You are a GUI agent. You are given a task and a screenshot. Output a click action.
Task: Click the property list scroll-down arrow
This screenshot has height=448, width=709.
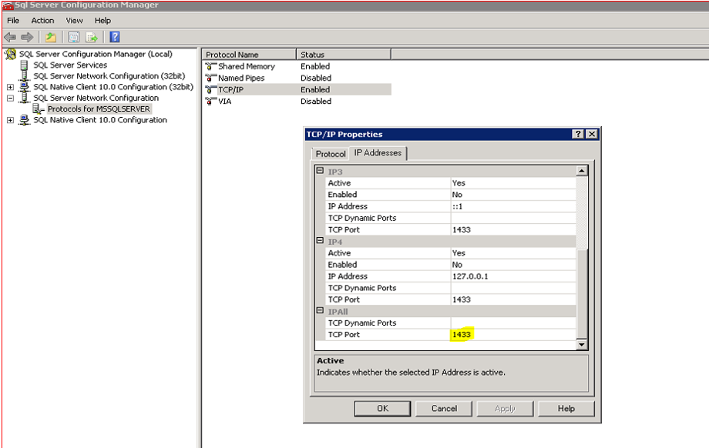[582, 345]
